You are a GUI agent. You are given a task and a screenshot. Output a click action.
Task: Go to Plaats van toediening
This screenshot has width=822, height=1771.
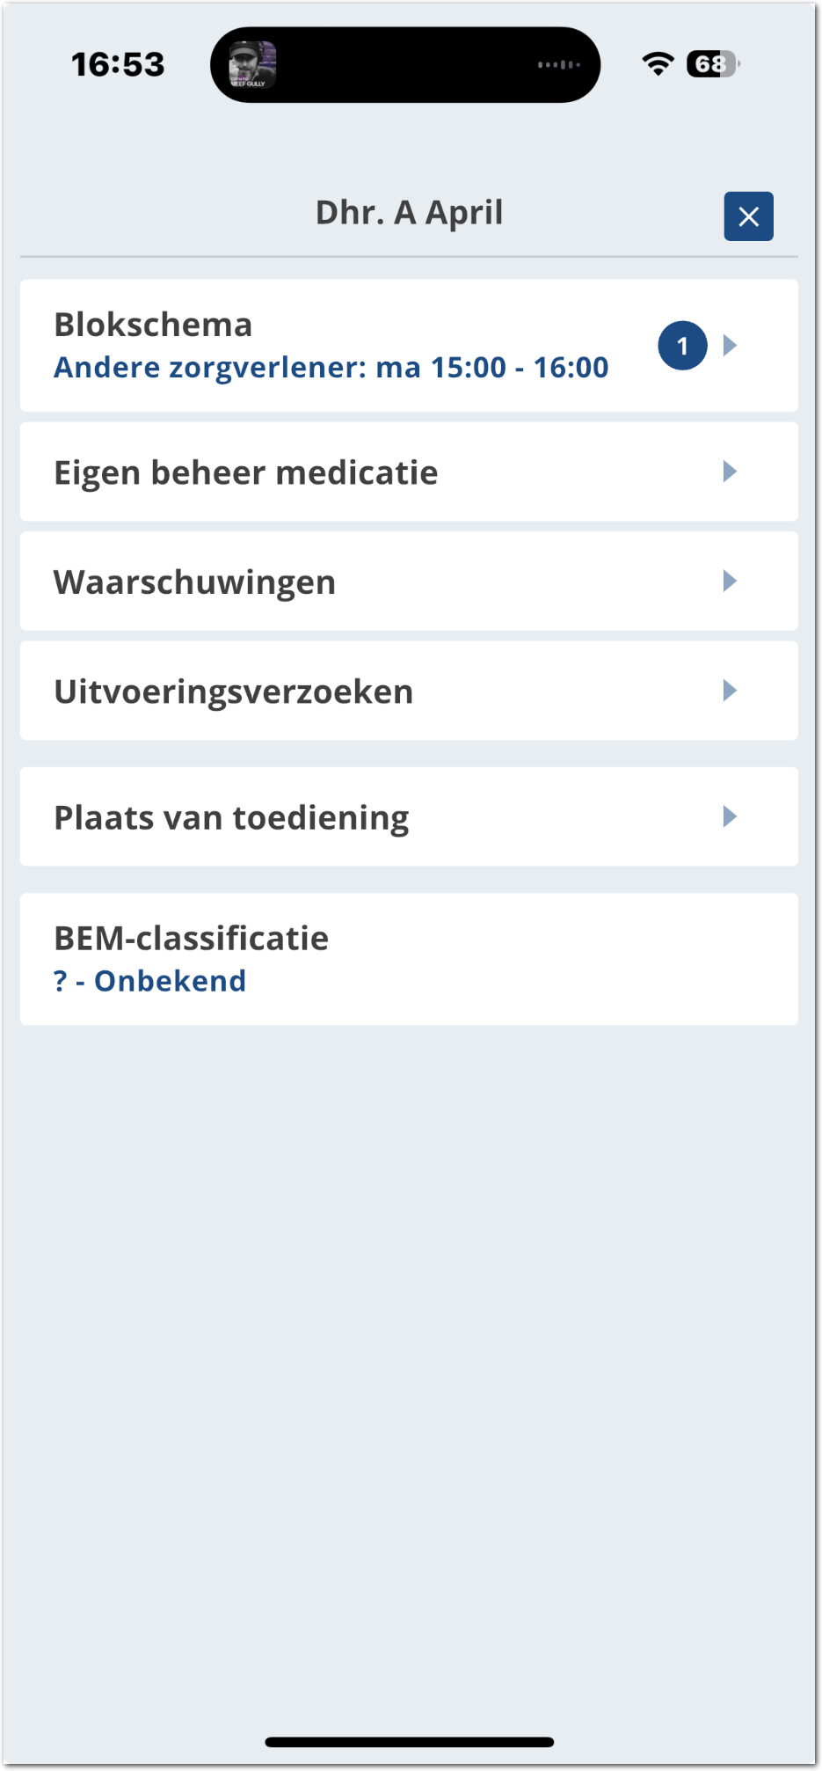point(232,817)
